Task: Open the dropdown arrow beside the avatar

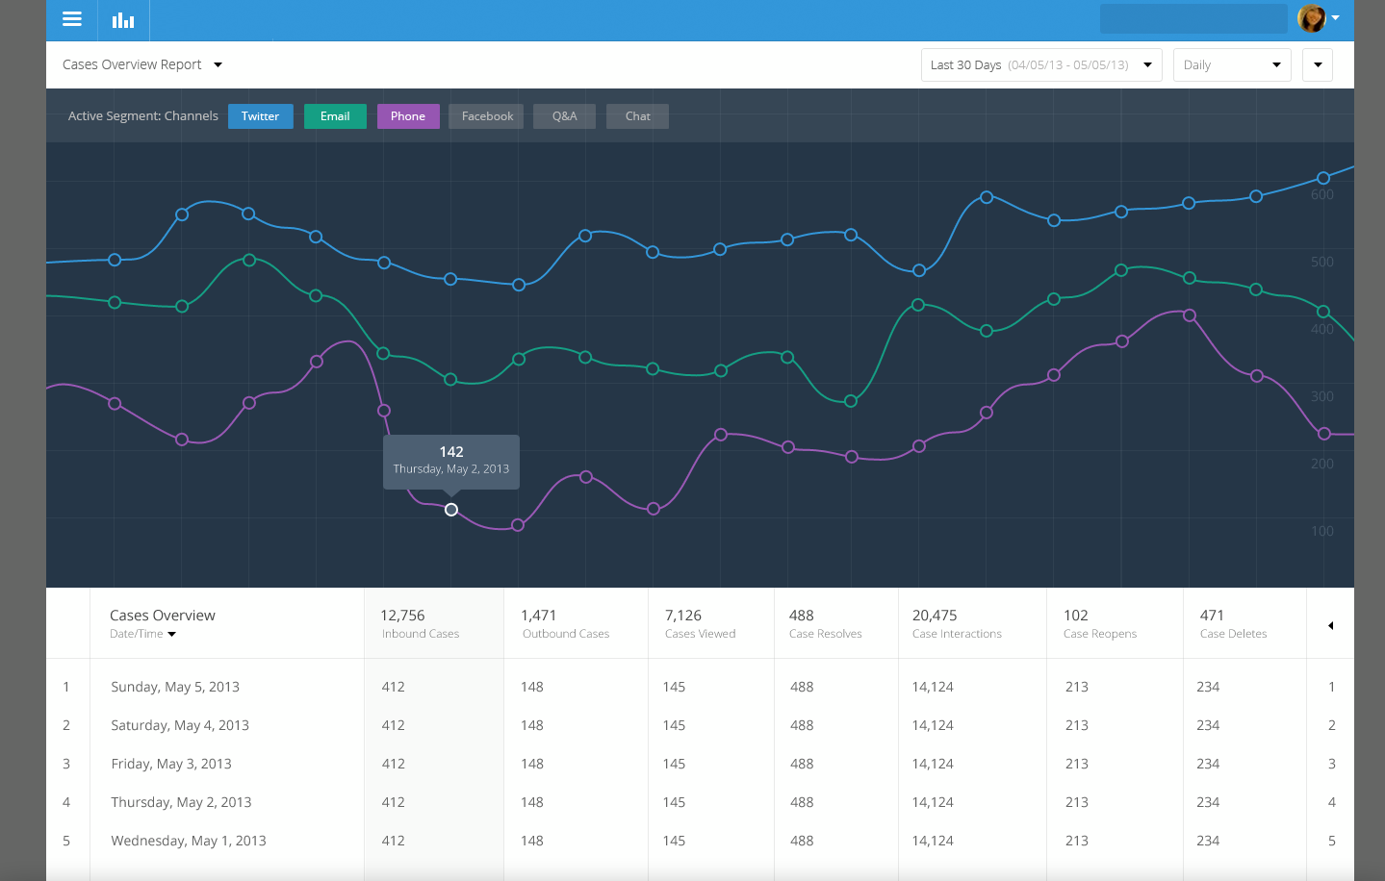Action: (1336, 18)
